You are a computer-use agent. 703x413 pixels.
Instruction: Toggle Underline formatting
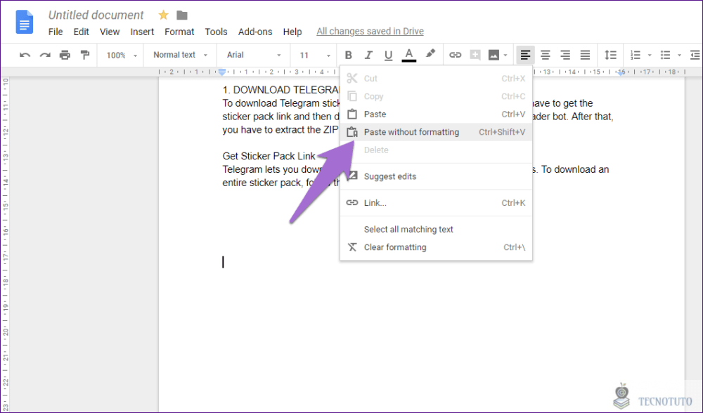(388, 55)
